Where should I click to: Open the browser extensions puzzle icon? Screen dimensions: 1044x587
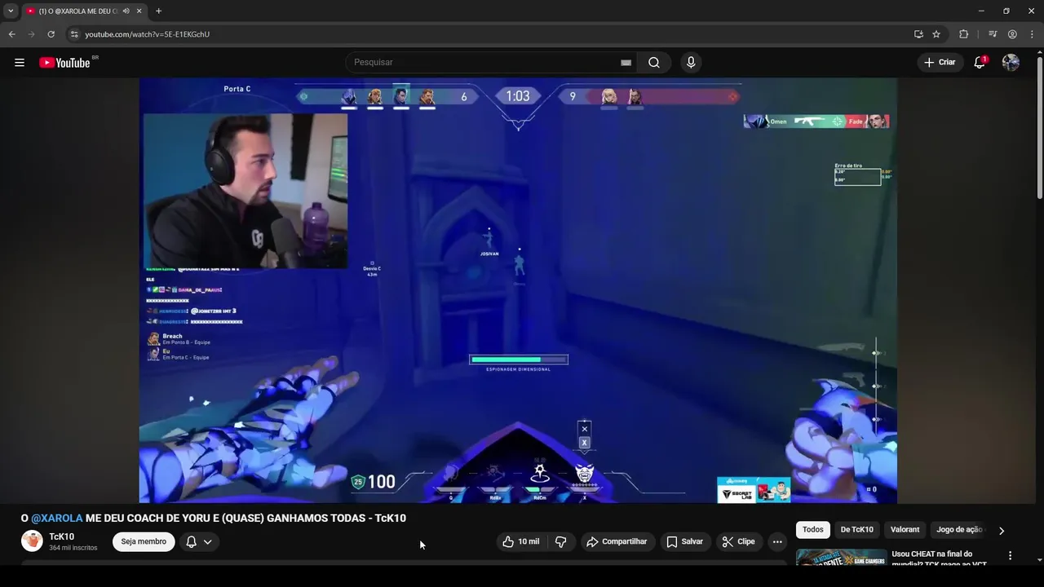click(963, 34)
